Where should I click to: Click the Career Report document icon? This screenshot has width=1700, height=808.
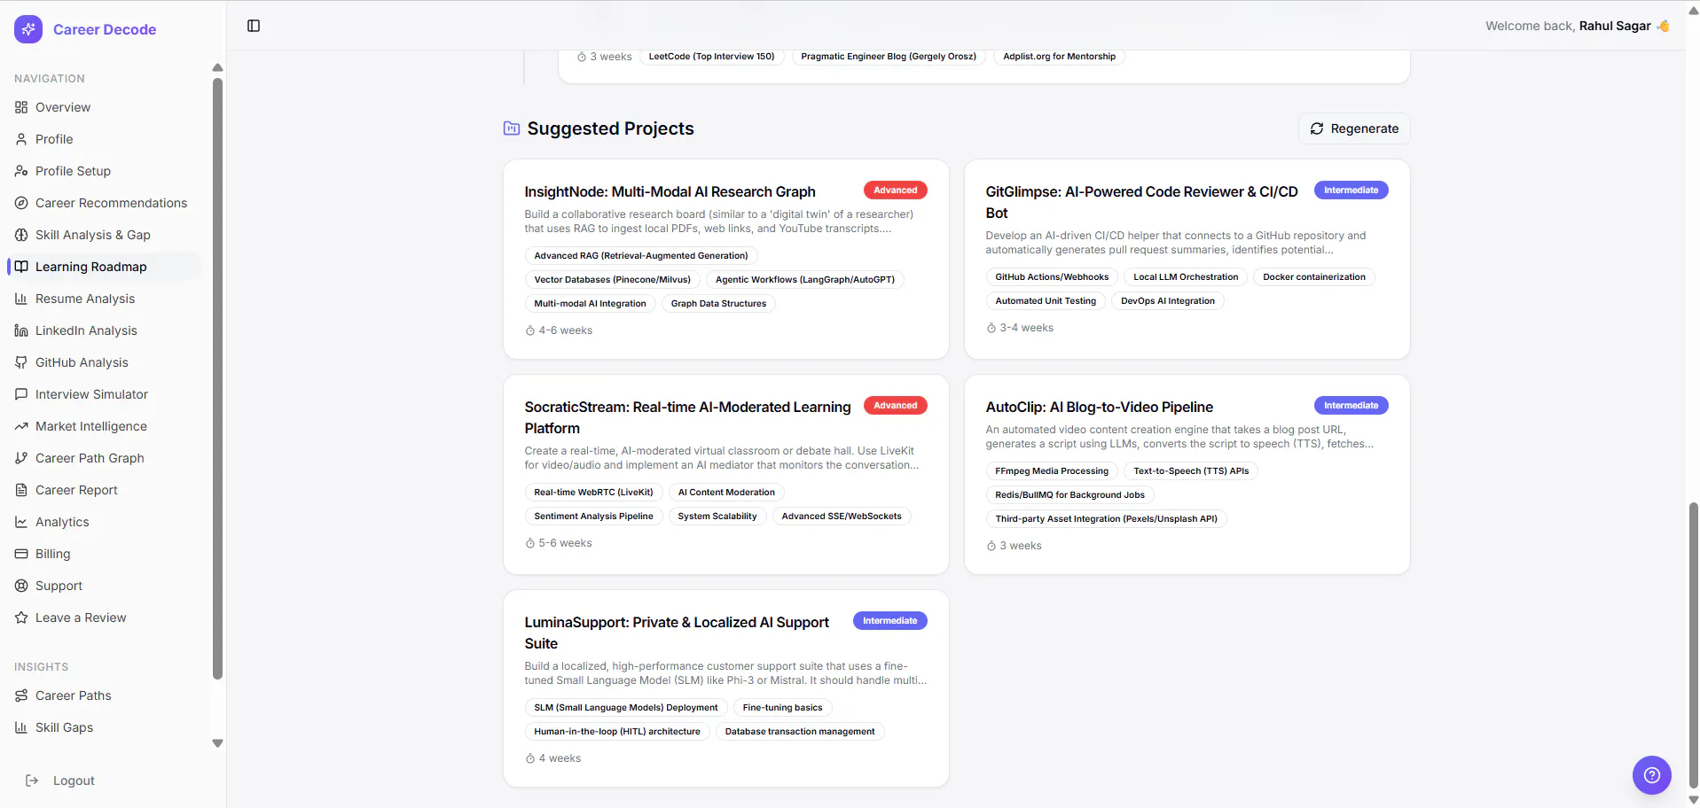[21, 490]
